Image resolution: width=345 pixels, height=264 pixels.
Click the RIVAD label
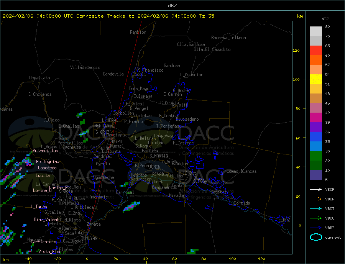tap(158, 174)
